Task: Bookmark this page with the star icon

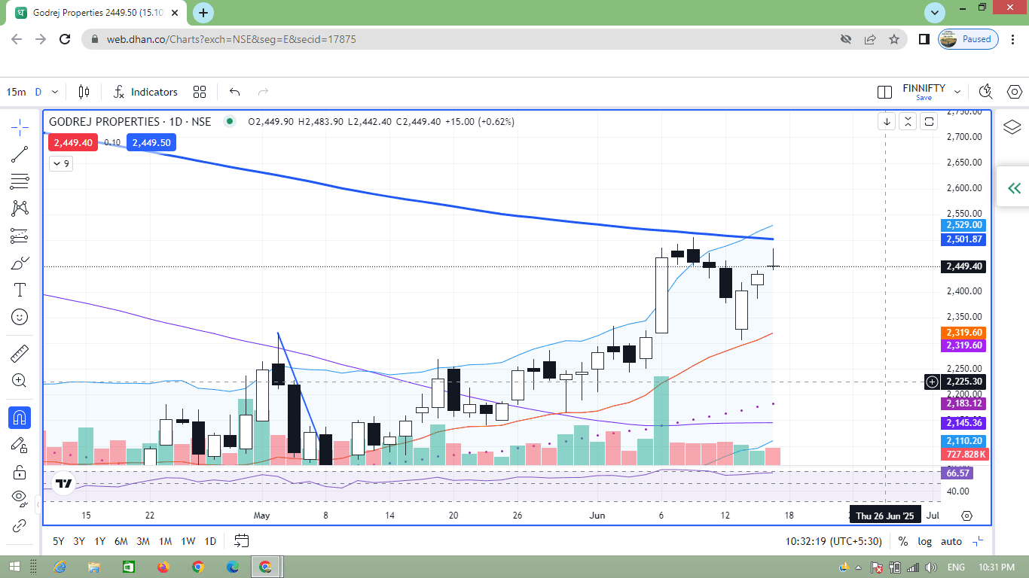Action: [894, 39]
